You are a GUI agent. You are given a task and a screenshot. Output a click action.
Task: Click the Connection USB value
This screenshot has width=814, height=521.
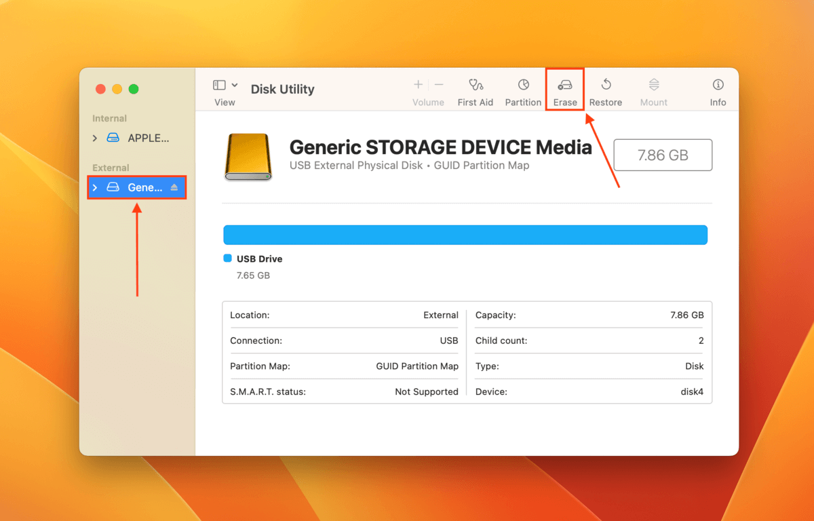(449, 341)
